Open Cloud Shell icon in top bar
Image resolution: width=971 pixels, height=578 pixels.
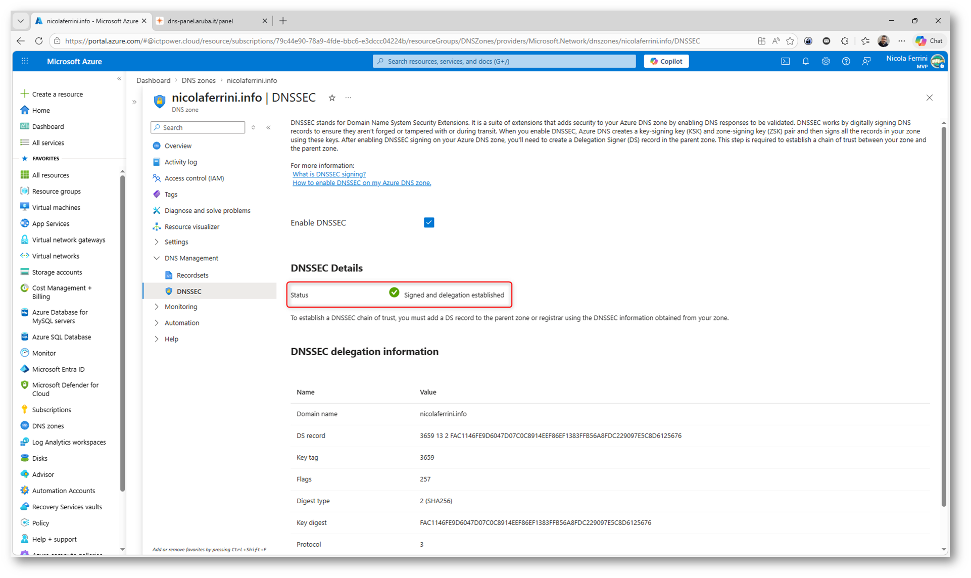tap(785, 61)
